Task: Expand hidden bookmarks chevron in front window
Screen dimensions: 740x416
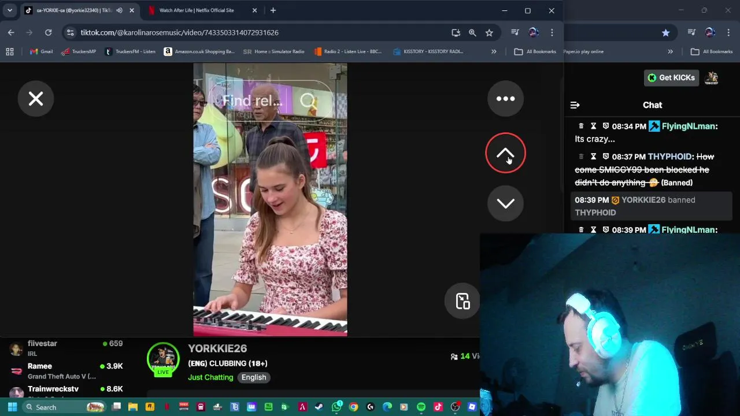Action: point(494,51)
